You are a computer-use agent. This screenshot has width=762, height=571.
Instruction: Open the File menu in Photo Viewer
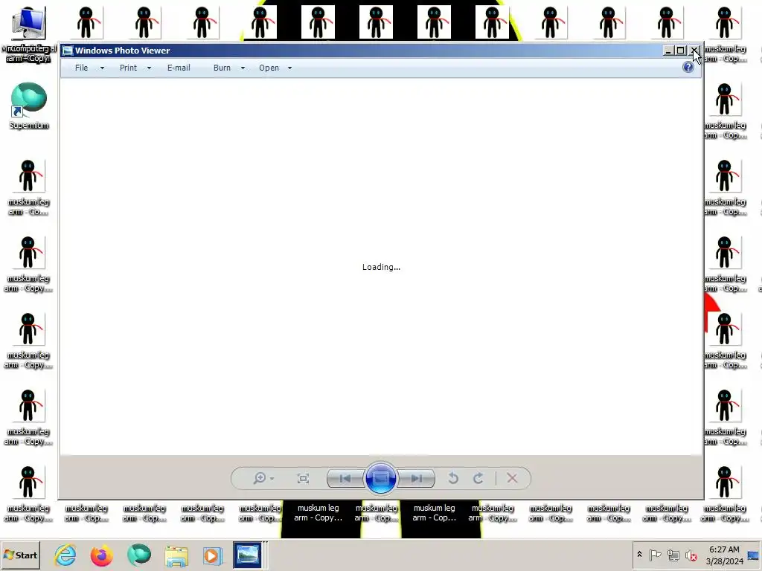[81, 68]
